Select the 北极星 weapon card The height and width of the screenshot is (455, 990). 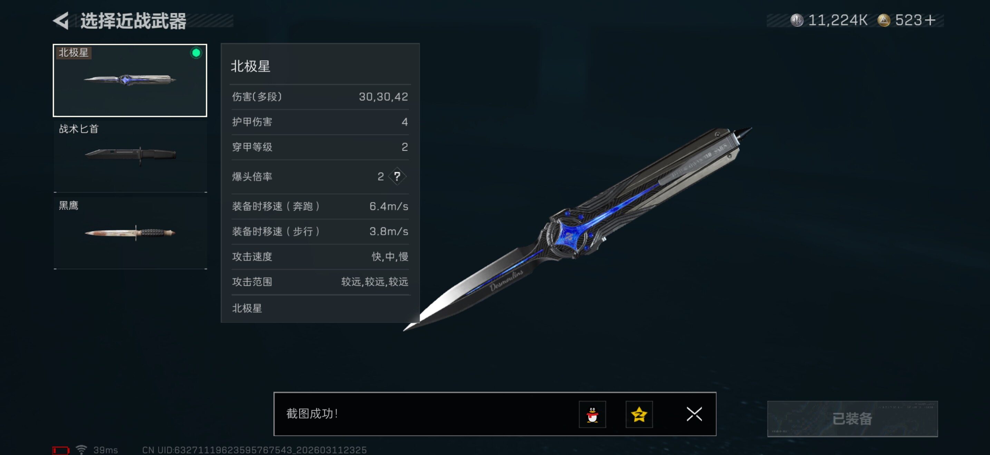[130, 80]
